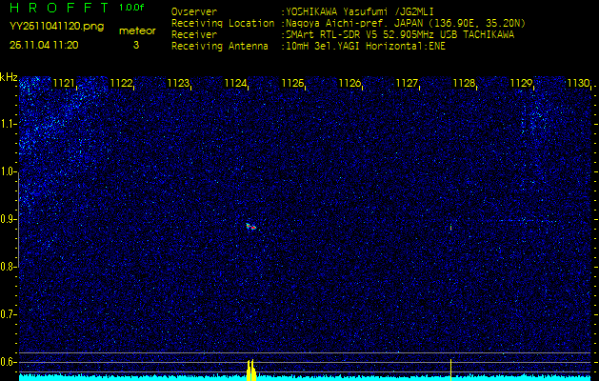Screen dimensions: 599x381
Task: Click the 1130 time tick label
Action: click(578, 84)
